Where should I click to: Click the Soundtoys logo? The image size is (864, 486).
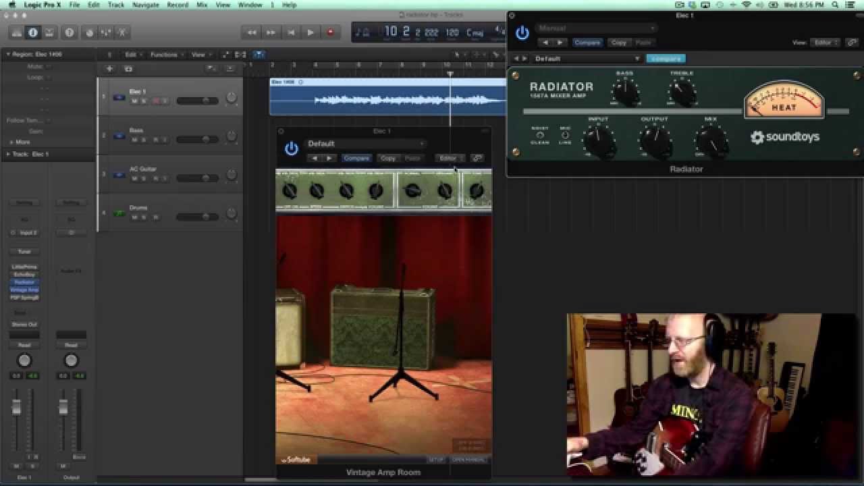coord(784,137)
